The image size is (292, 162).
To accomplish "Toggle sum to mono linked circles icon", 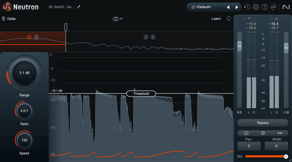I will click(x=246, y=133).
